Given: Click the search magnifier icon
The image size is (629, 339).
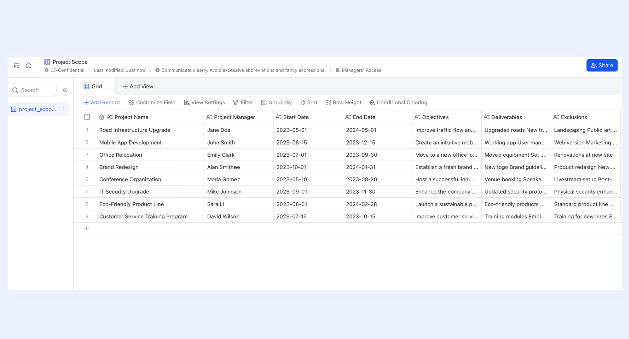Looking at the screenshot, I should coord(15,90).
